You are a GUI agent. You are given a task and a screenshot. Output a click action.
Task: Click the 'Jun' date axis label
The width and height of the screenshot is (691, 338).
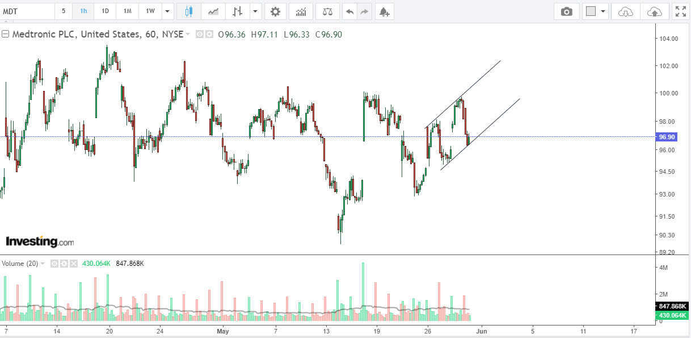(481, 330)
